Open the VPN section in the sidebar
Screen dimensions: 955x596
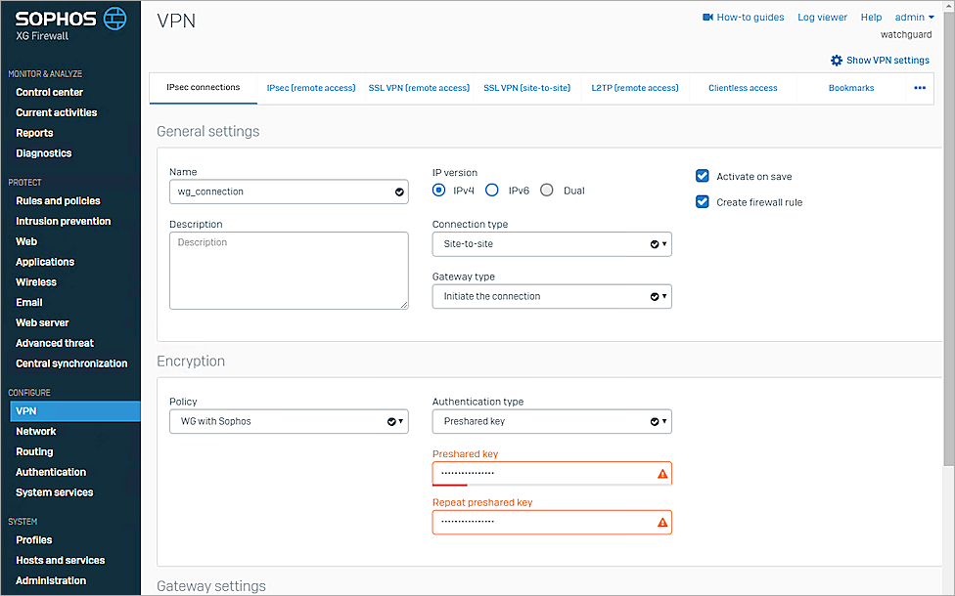pyautogui.click(x=26, y=410)
